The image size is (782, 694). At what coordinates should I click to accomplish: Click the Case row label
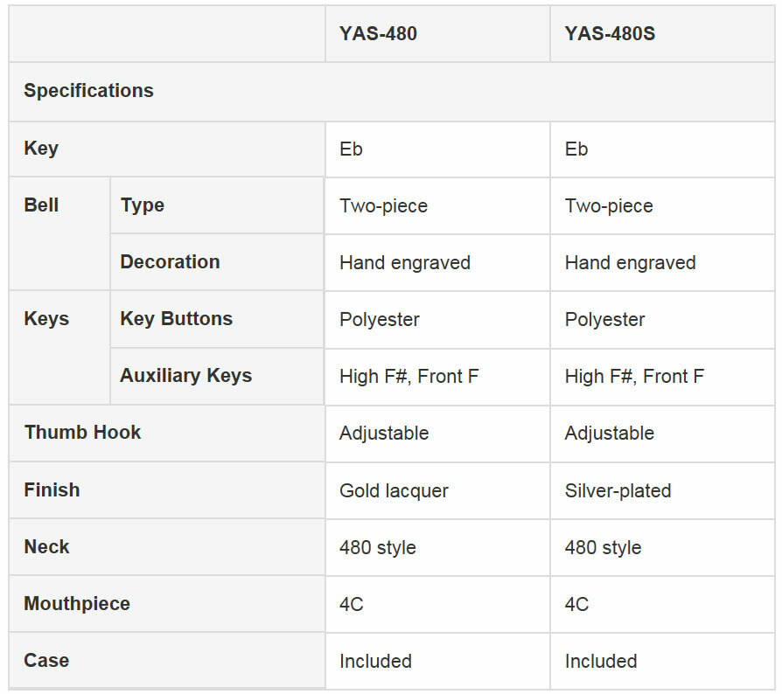46,661
